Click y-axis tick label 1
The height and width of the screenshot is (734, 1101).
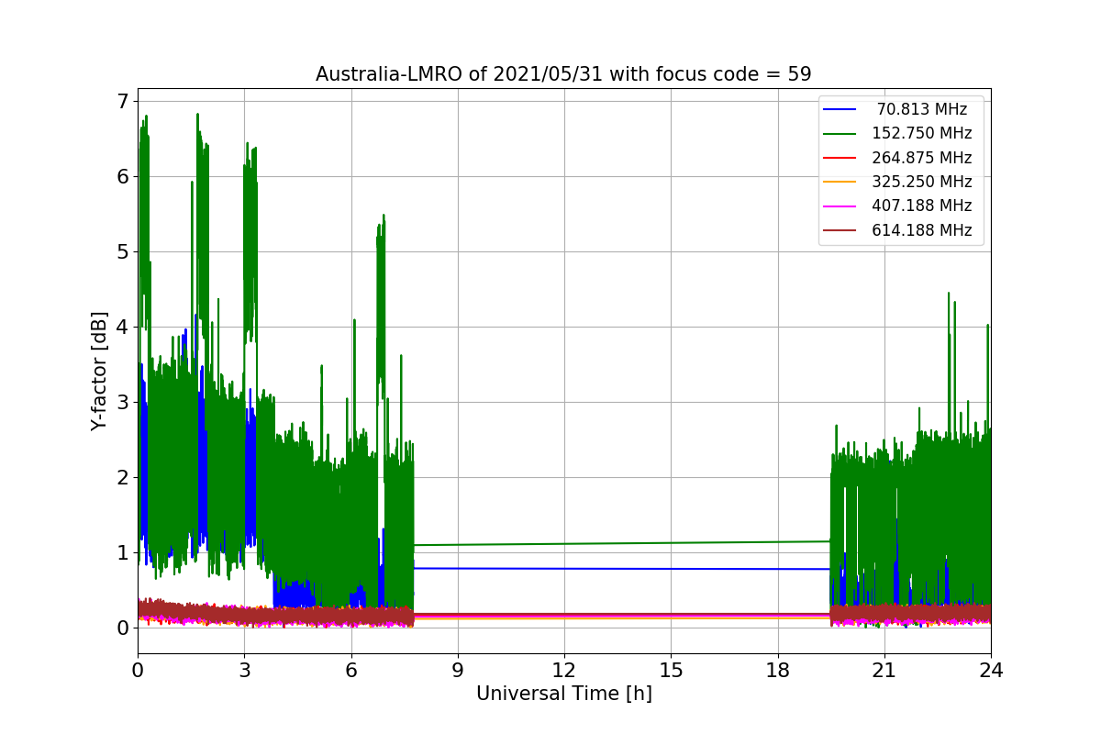[122, 552]
